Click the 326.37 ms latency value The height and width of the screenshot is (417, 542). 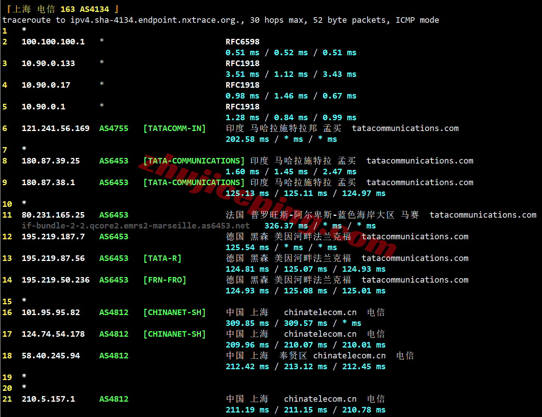(x=286, y=226)
